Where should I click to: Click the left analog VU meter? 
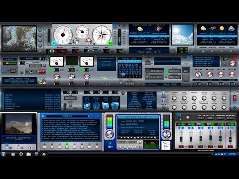tap(57, 61)
